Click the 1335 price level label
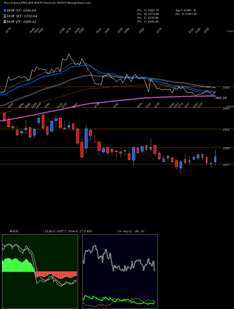The image size is (234, 309). pos(227,130)
